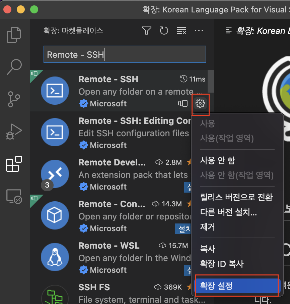Click the Remote - WSL download count icon
The height and width of the screenshot is (304, 290).
(162, 246)
